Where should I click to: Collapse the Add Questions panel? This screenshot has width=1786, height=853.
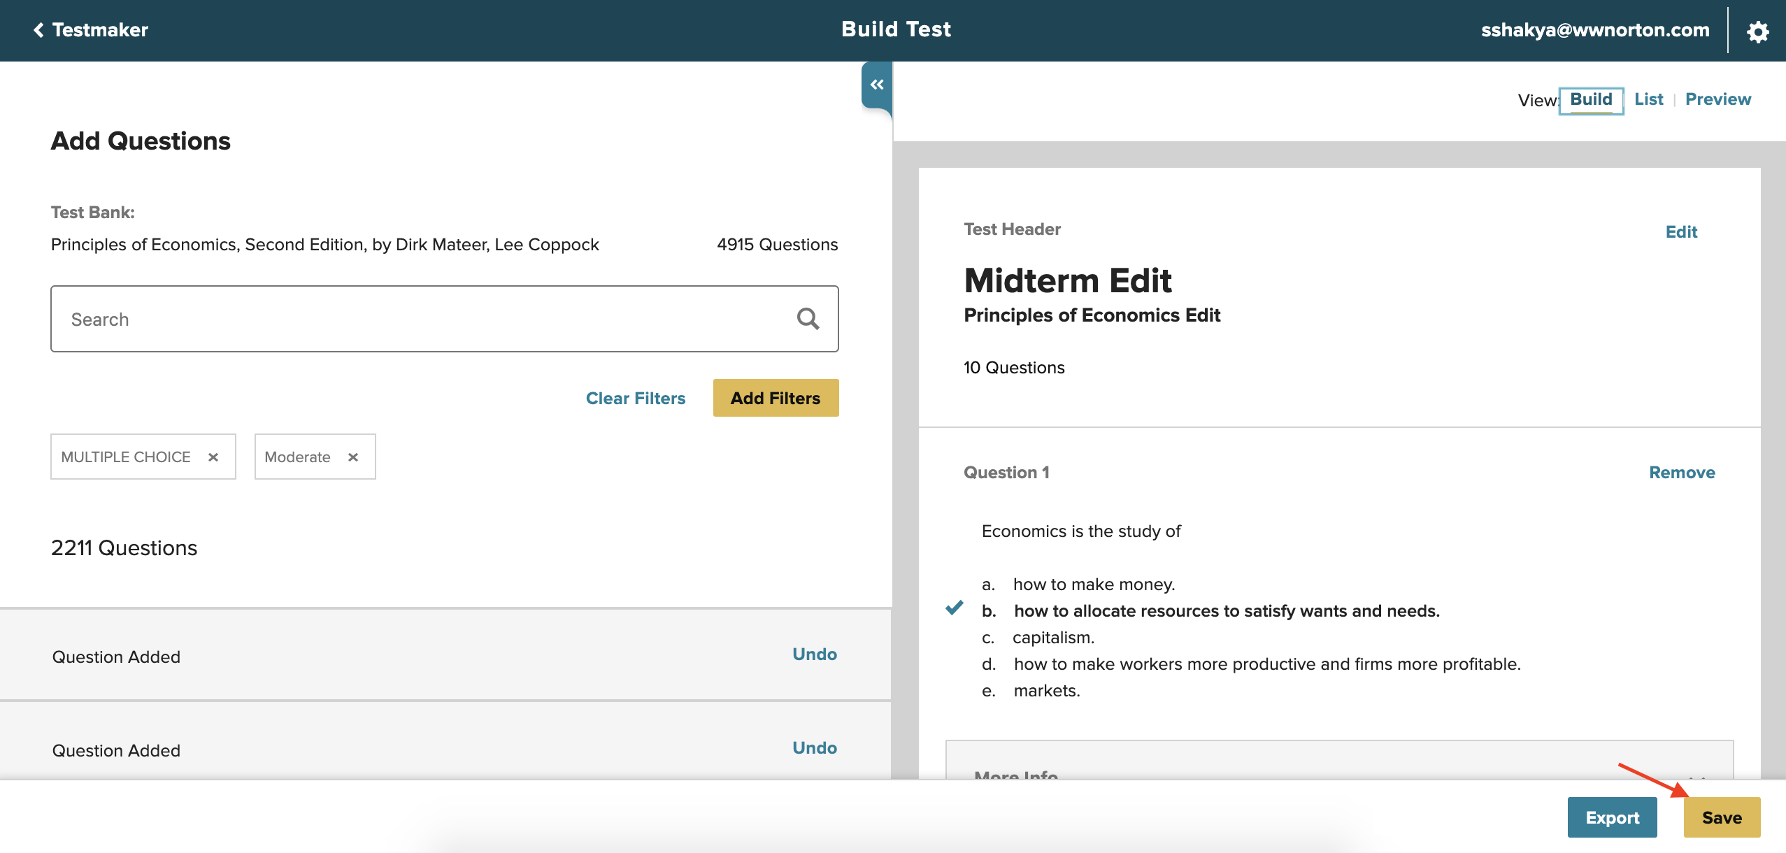pos(877,85)
